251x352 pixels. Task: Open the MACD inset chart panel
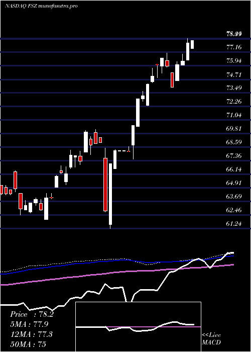tap(138, 327)
